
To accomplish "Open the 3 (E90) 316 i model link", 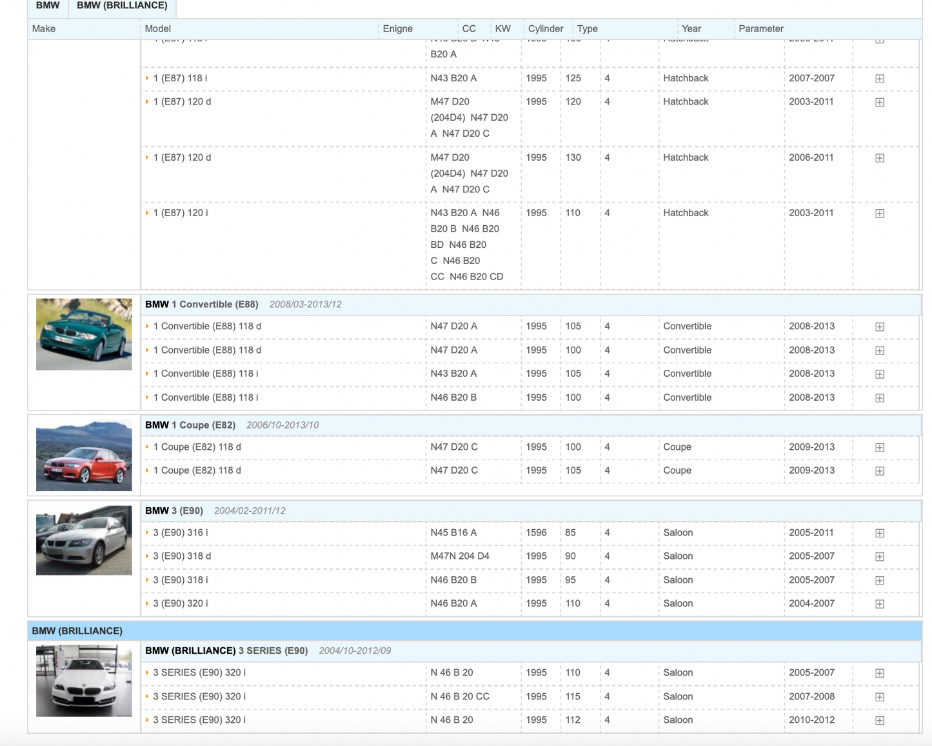I will [x=181, y=532].
